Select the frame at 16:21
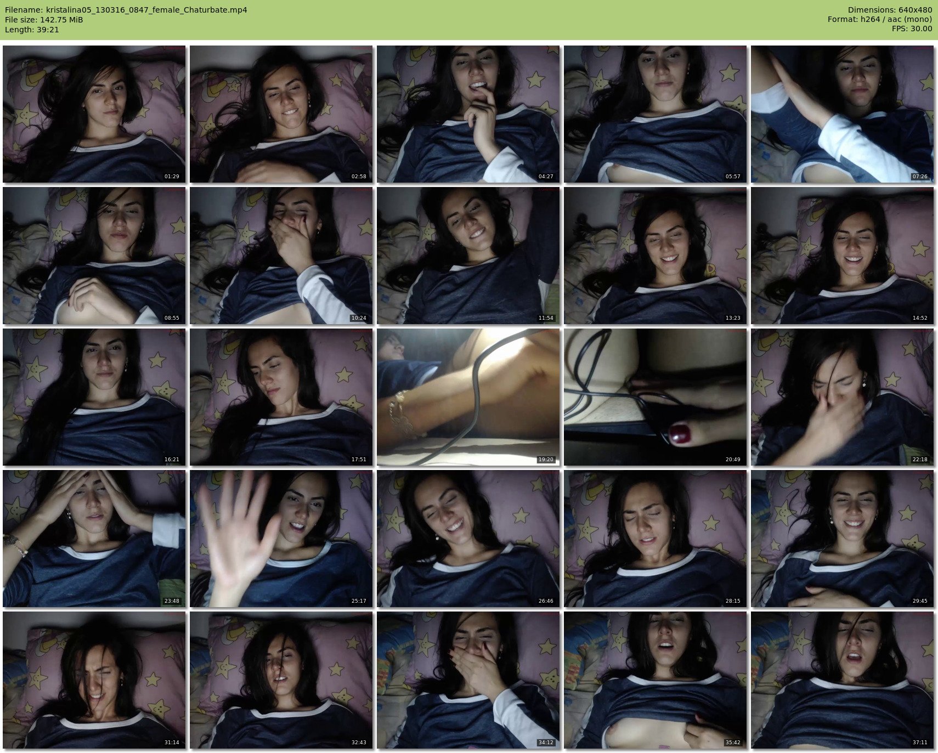938x753 pixels. click(94, 397)
